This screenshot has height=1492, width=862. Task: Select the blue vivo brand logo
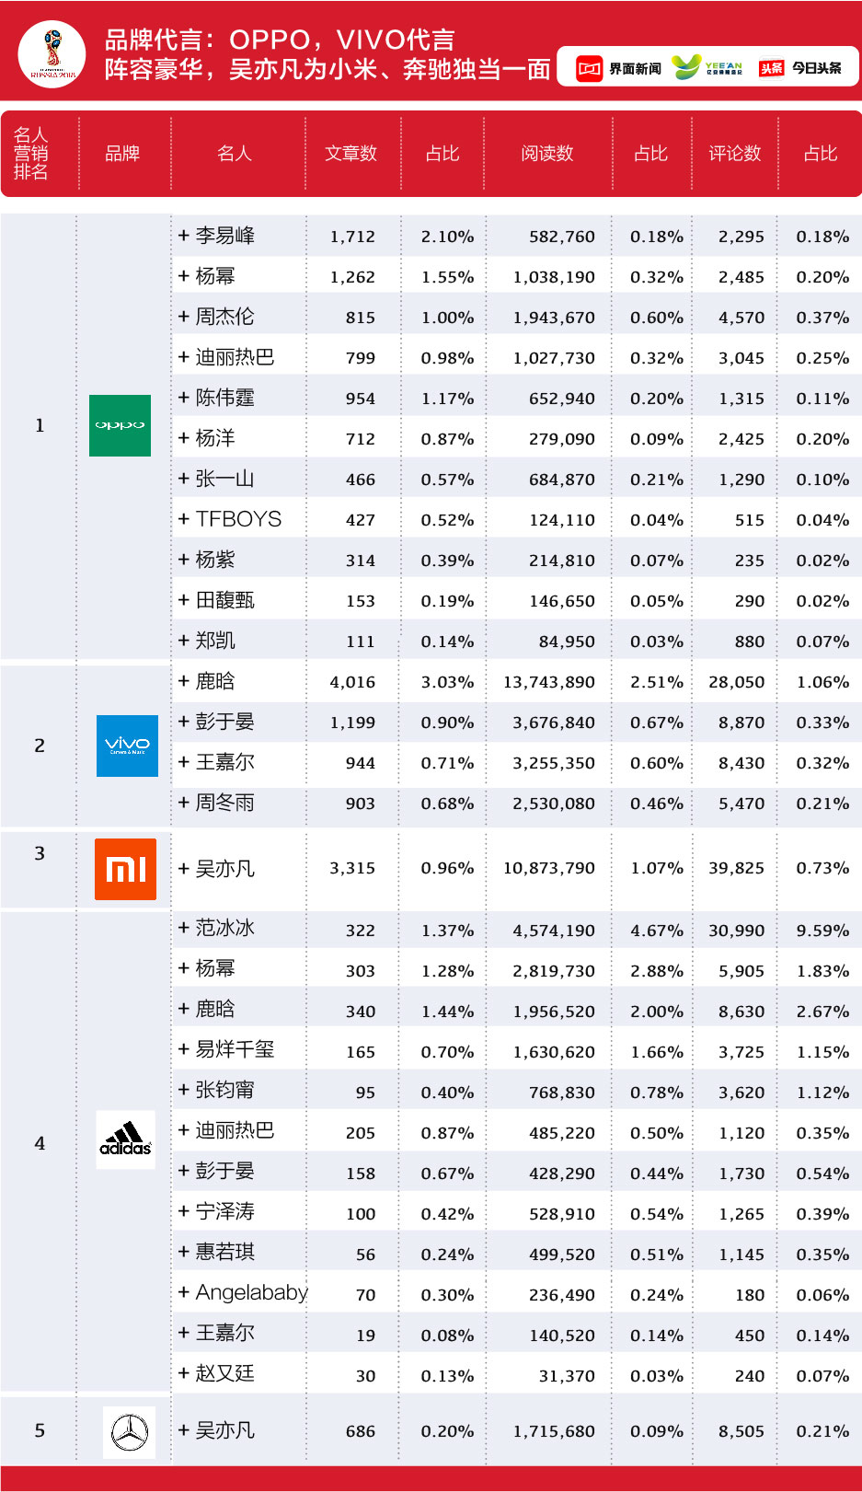[x=127, y=746]
